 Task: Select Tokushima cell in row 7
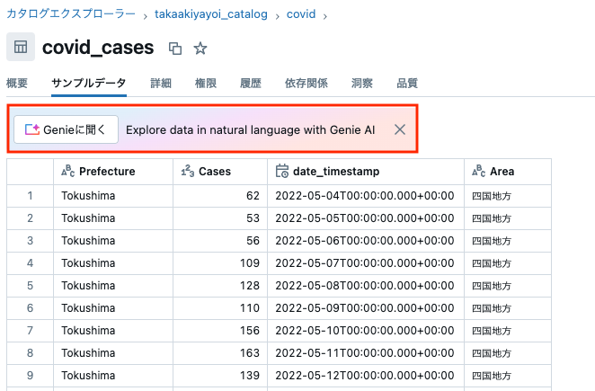pyautogui.click(x=113, y=331)
